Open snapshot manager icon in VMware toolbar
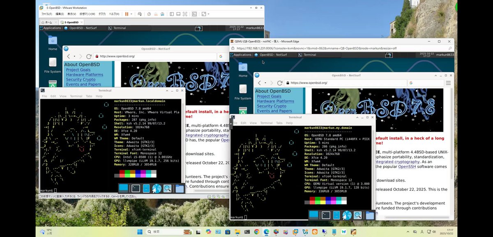 [162, 14]
